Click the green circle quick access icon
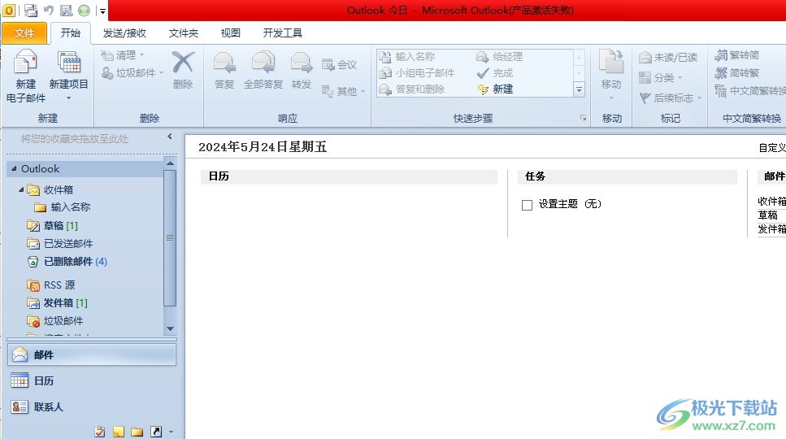786x439 pixels. pyautogui.click(x=85, y=10)
